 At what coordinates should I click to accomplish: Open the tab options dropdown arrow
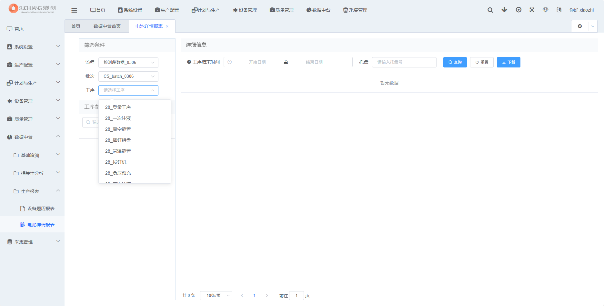[x=593, y=26]
